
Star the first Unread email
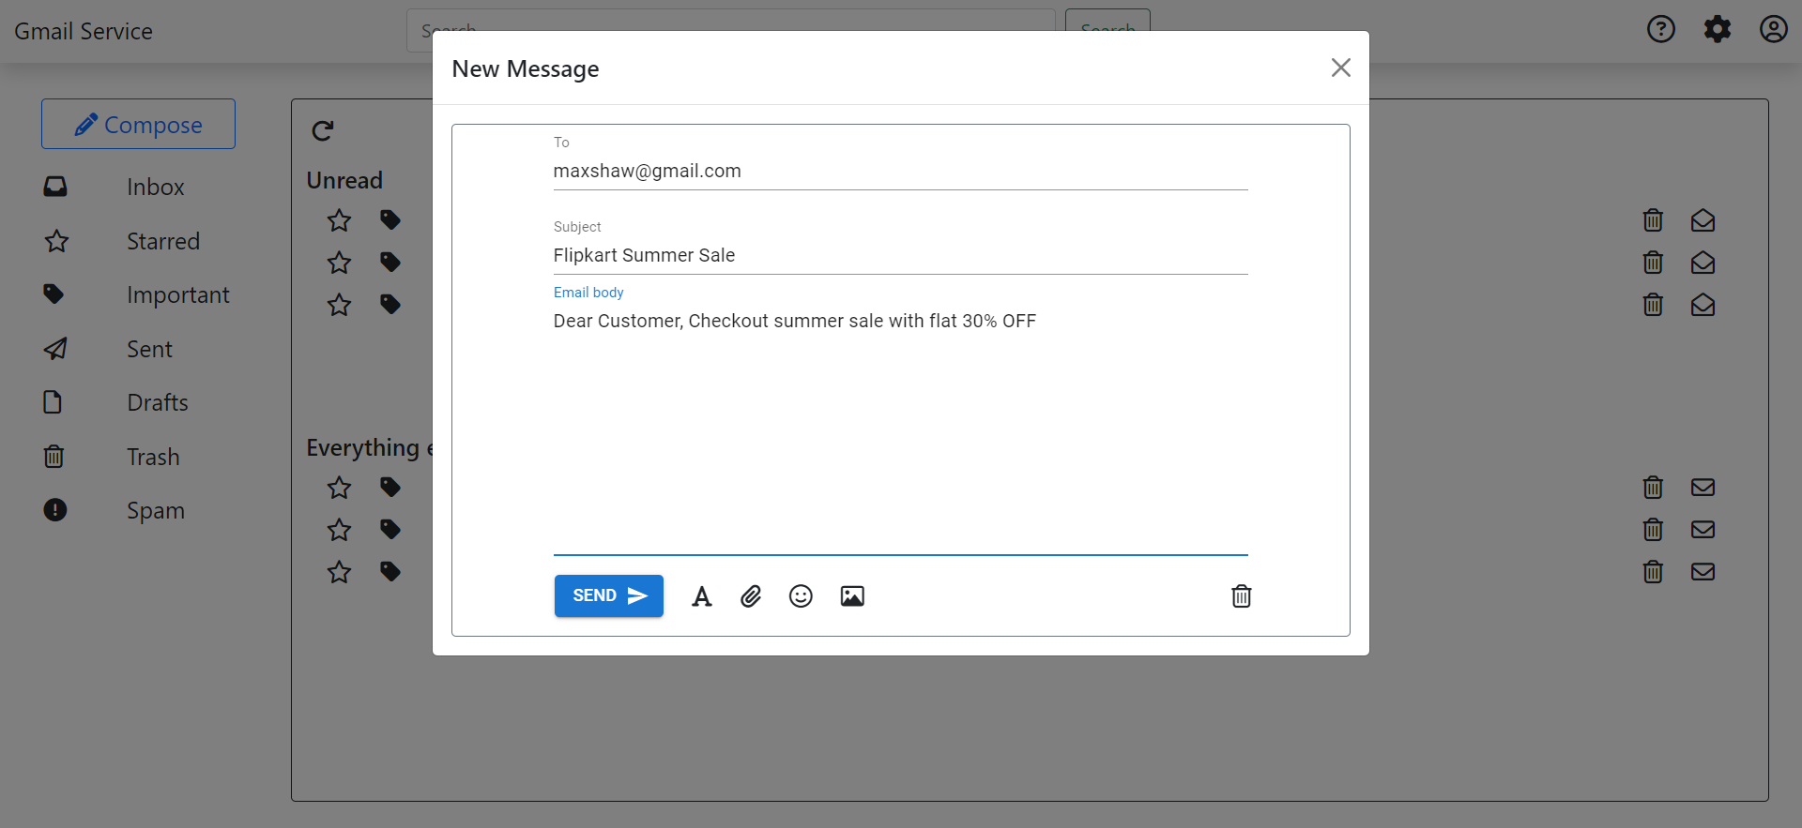(339, 220)
